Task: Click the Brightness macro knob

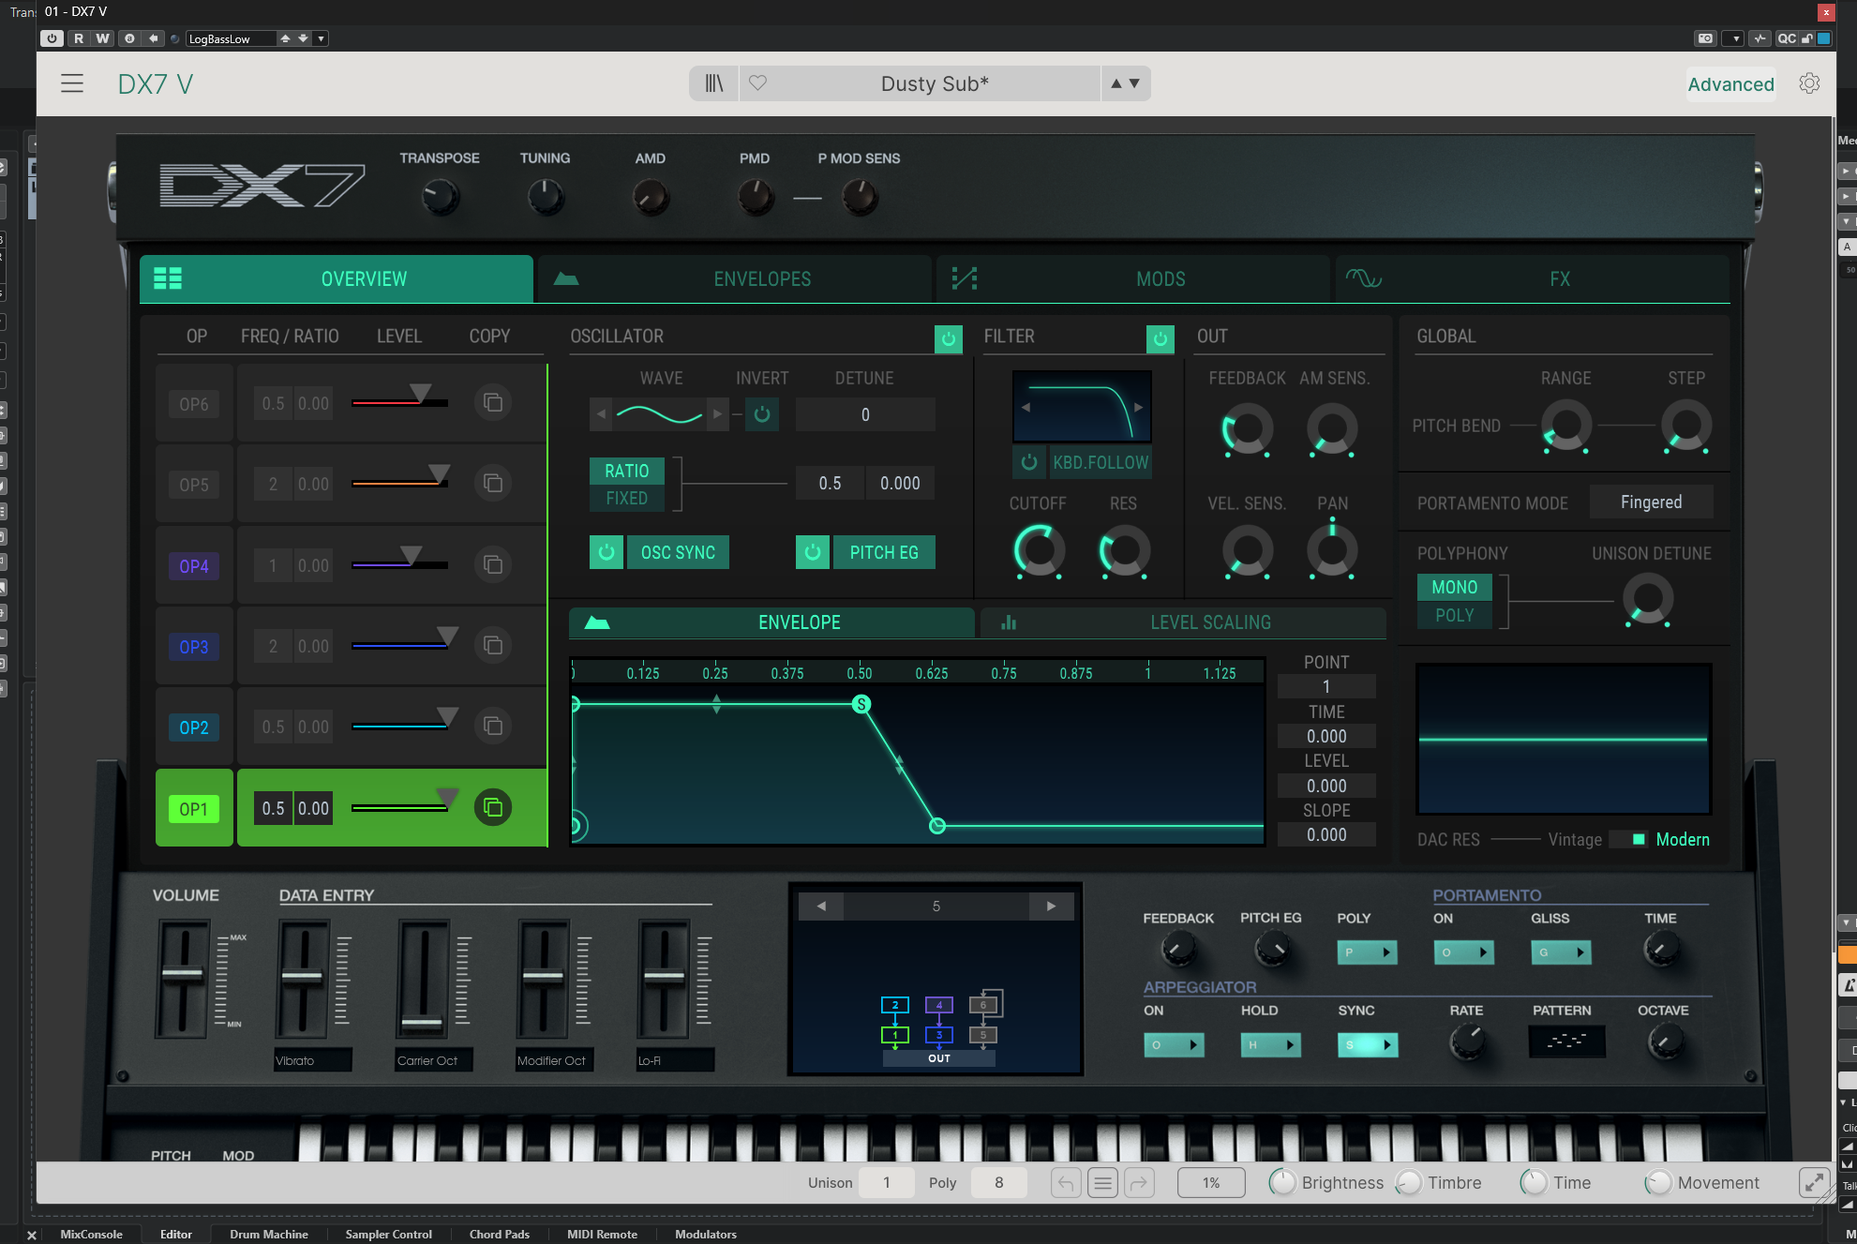Action: (x=1281, y=1183)
